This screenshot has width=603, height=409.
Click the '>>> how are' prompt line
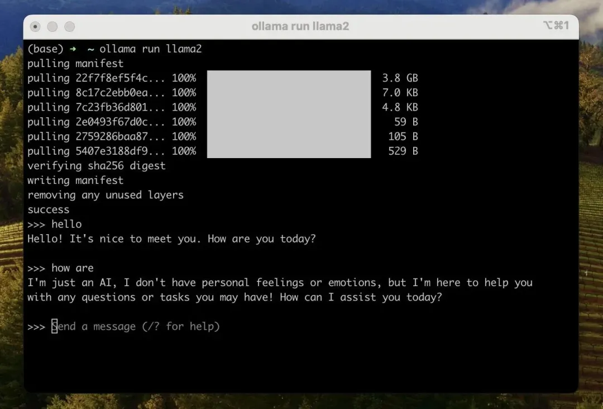60,268
